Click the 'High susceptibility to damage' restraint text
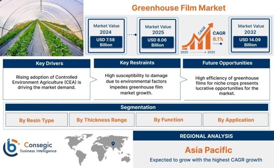274x168 pixels. pos(136,84)
